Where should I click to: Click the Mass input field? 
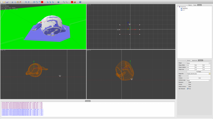point(199,76)
